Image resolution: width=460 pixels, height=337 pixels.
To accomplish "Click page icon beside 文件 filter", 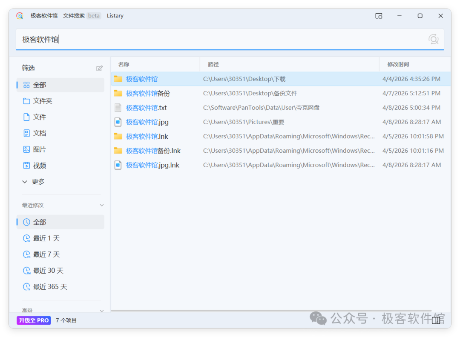I will pyautogui.click(x=26, y=117).
